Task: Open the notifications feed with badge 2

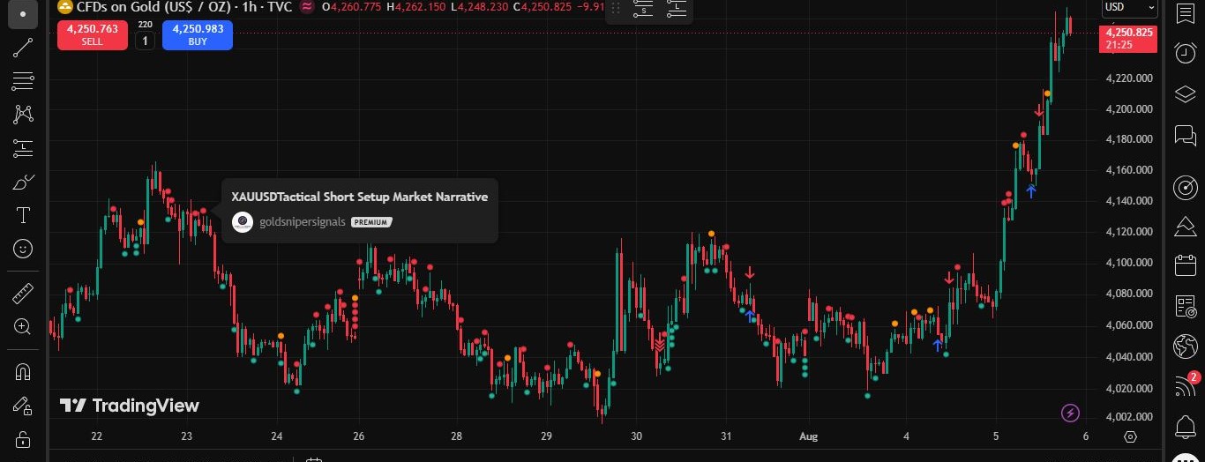Action: coord(1186,385)
